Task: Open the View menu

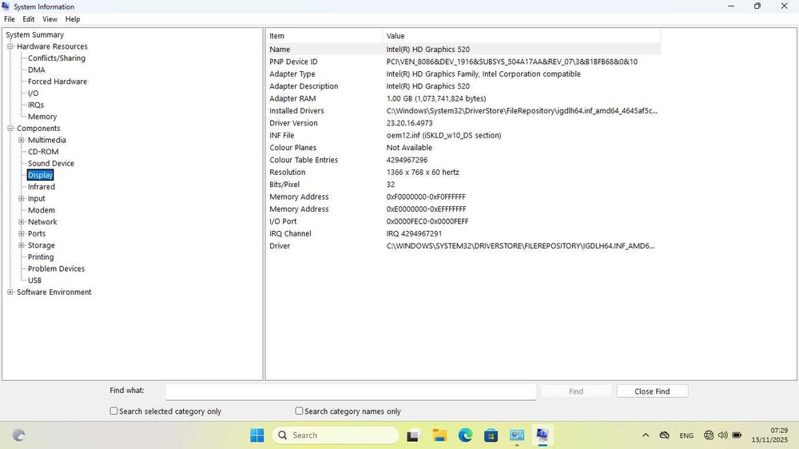Action: click(x=50, y=19)
